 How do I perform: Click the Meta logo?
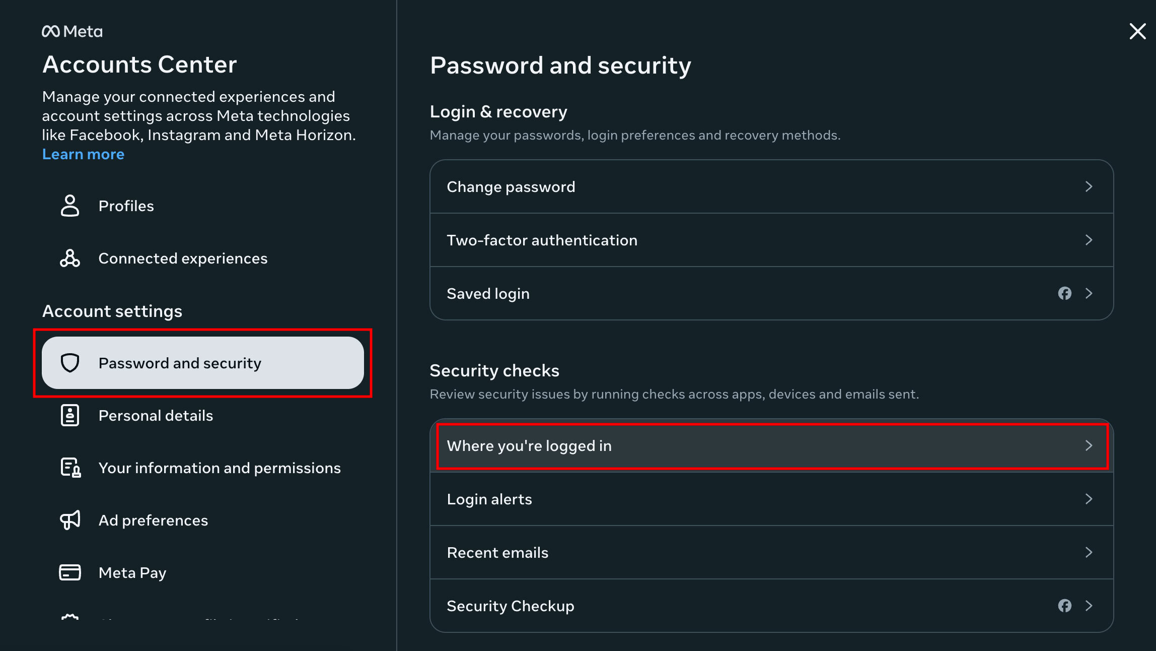point(72,32)
